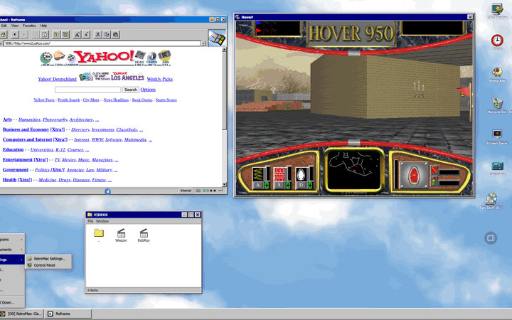Open the address bar dropdown in Reframe

203,43
